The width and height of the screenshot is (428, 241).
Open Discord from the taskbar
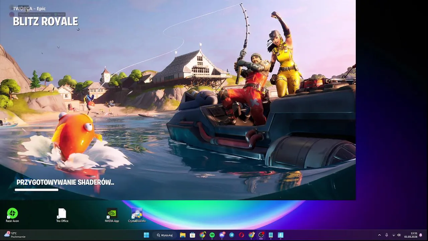point(222,235)
